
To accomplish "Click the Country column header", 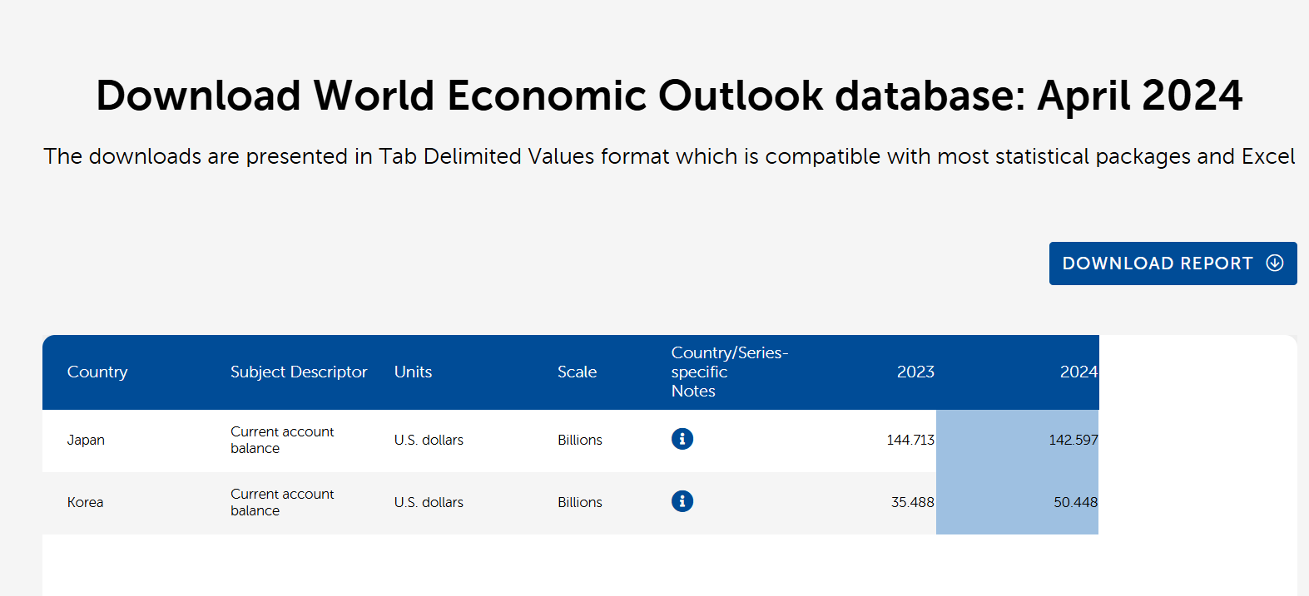I will (x=97, y=372).
